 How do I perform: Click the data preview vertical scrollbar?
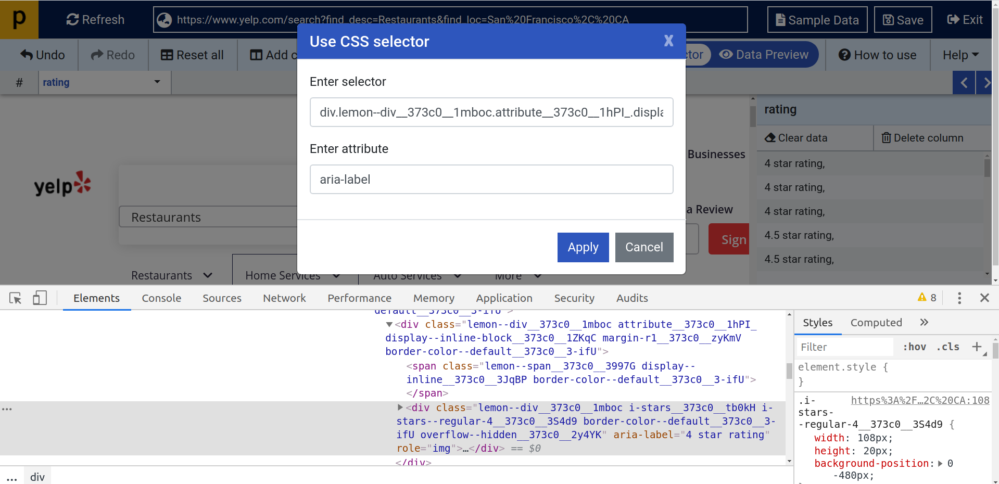(x=987, y=169)
